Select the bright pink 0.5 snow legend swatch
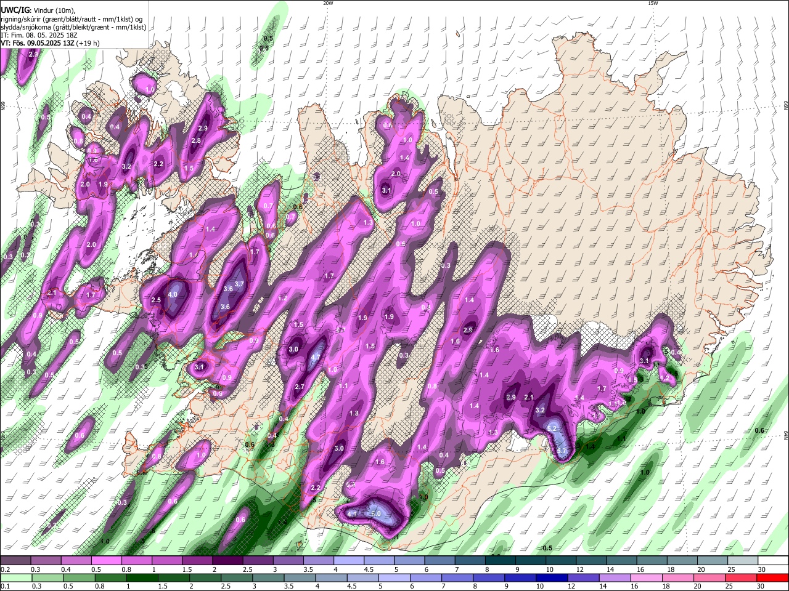Image resolution: width=789 pixels, height=591 pixels. pyautogui.click(x=106, y=561)
